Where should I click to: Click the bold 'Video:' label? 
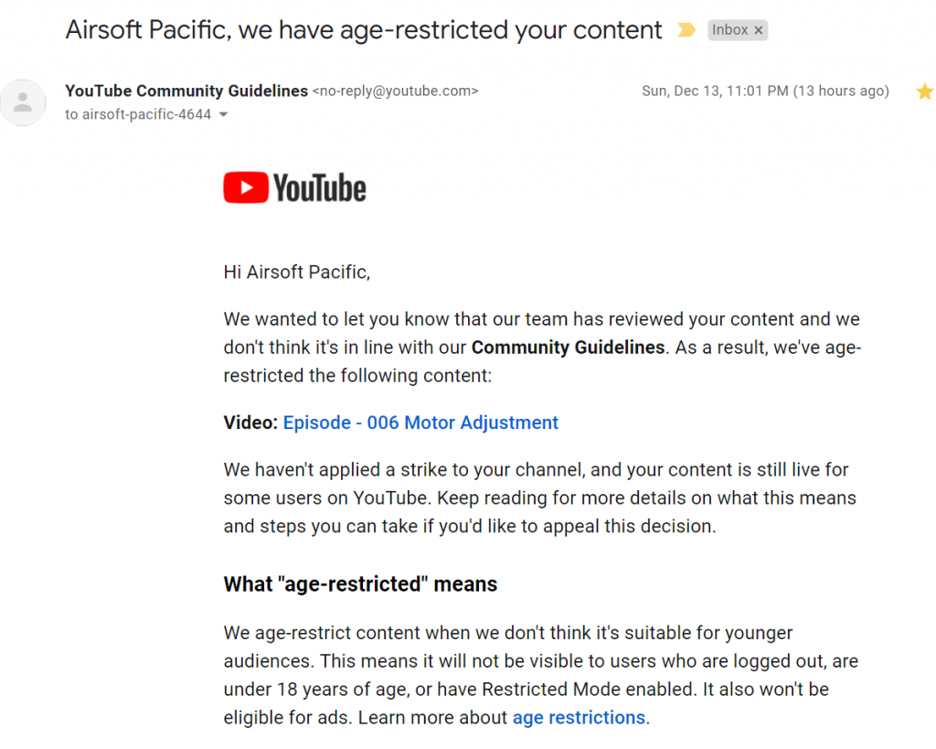click(x=250, y=423)
